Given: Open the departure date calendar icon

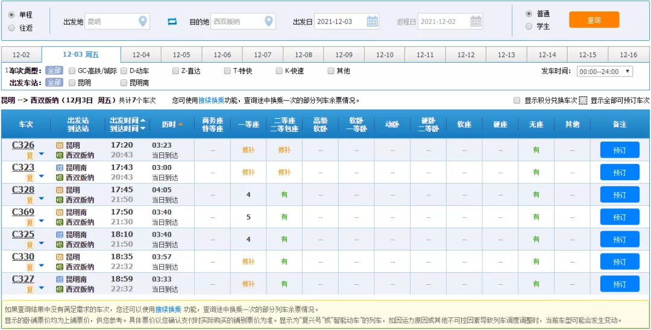Looking at the screenshot, I should click(373, 22).
